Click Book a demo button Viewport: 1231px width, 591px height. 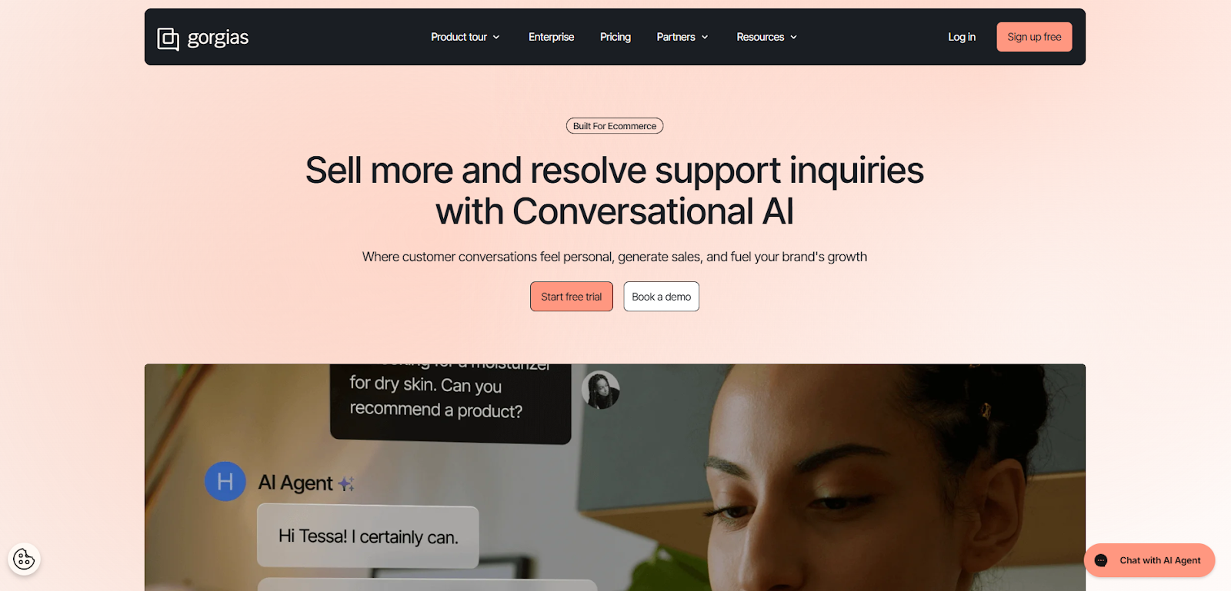662,297
